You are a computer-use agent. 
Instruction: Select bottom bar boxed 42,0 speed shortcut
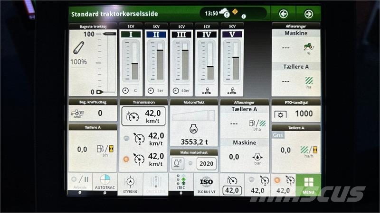[232, 185]
